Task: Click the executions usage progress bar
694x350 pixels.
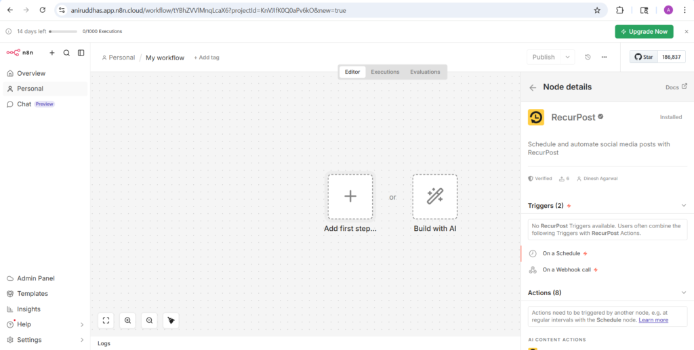Action: (x=63, y=31)
